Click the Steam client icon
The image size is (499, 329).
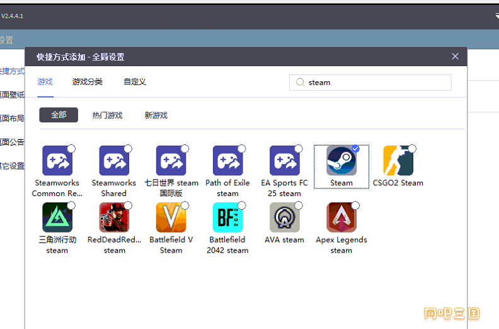(341, 161)
